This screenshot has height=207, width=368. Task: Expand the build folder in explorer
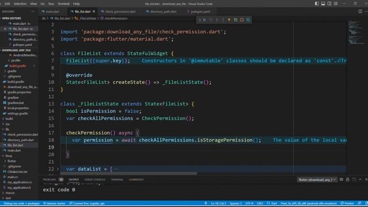[x=9, y=118]
